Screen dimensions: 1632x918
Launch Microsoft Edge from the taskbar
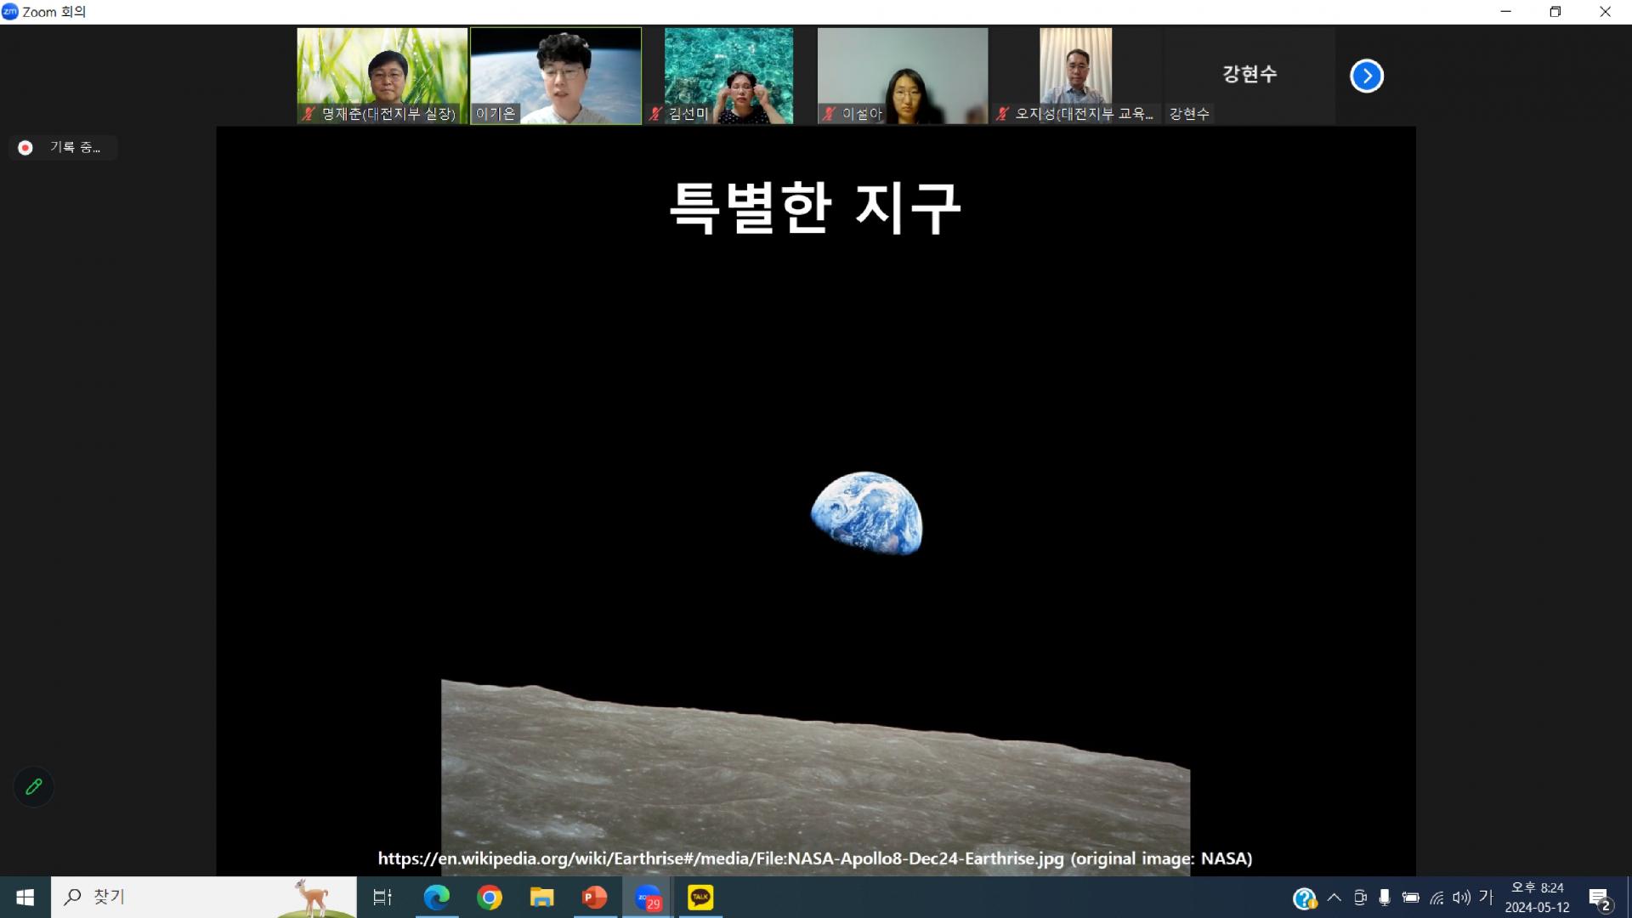(436, 897)
